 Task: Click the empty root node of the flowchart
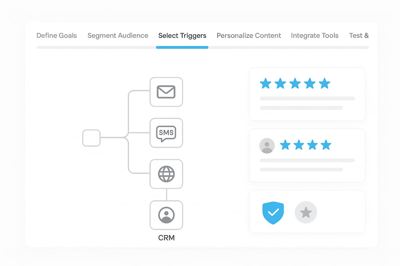click(91, 138)
